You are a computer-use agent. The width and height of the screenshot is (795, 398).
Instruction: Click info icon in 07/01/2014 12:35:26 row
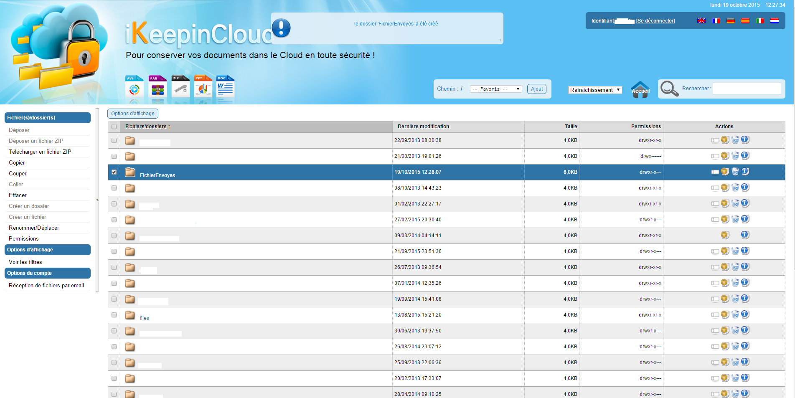tap(745, 282)
